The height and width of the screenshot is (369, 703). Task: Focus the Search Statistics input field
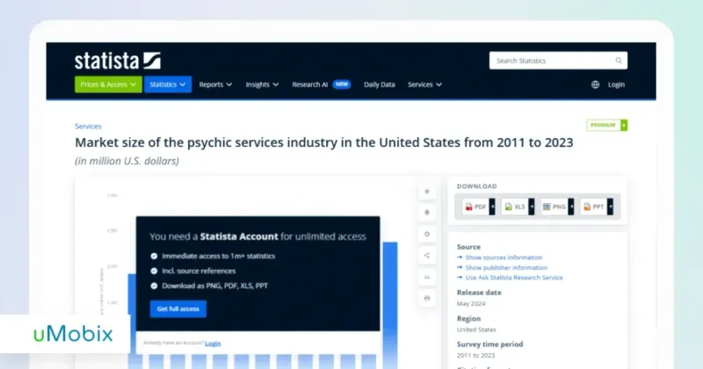click(558, 61)
